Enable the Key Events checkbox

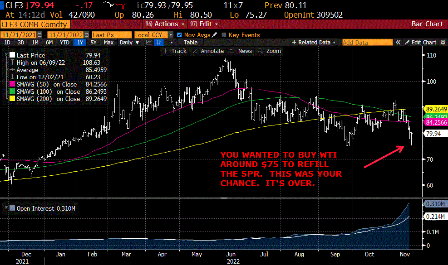pos(224,35)
